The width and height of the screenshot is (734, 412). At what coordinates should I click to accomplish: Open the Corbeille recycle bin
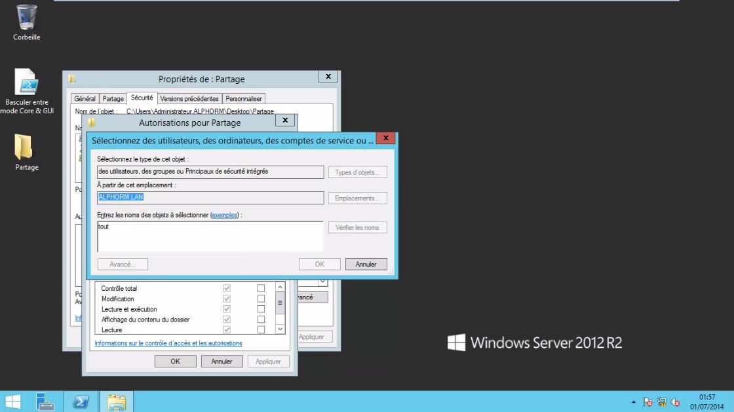click(26, 20)
